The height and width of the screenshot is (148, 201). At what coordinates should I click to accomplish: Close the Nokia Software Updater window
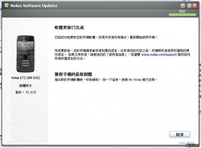click(x=195, y=6)
